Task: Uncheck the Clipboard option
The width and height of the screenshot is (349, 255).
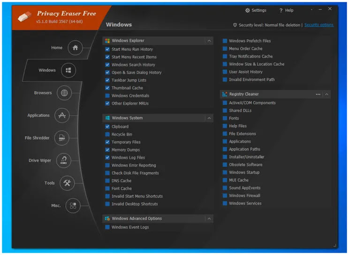Action: [107, 127]
